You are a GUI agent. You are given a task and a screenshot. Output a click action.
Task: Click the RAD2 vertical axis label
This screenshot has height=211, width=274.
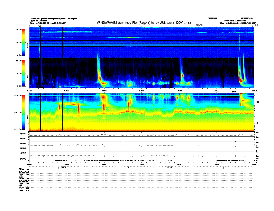(x=27, y=46)
